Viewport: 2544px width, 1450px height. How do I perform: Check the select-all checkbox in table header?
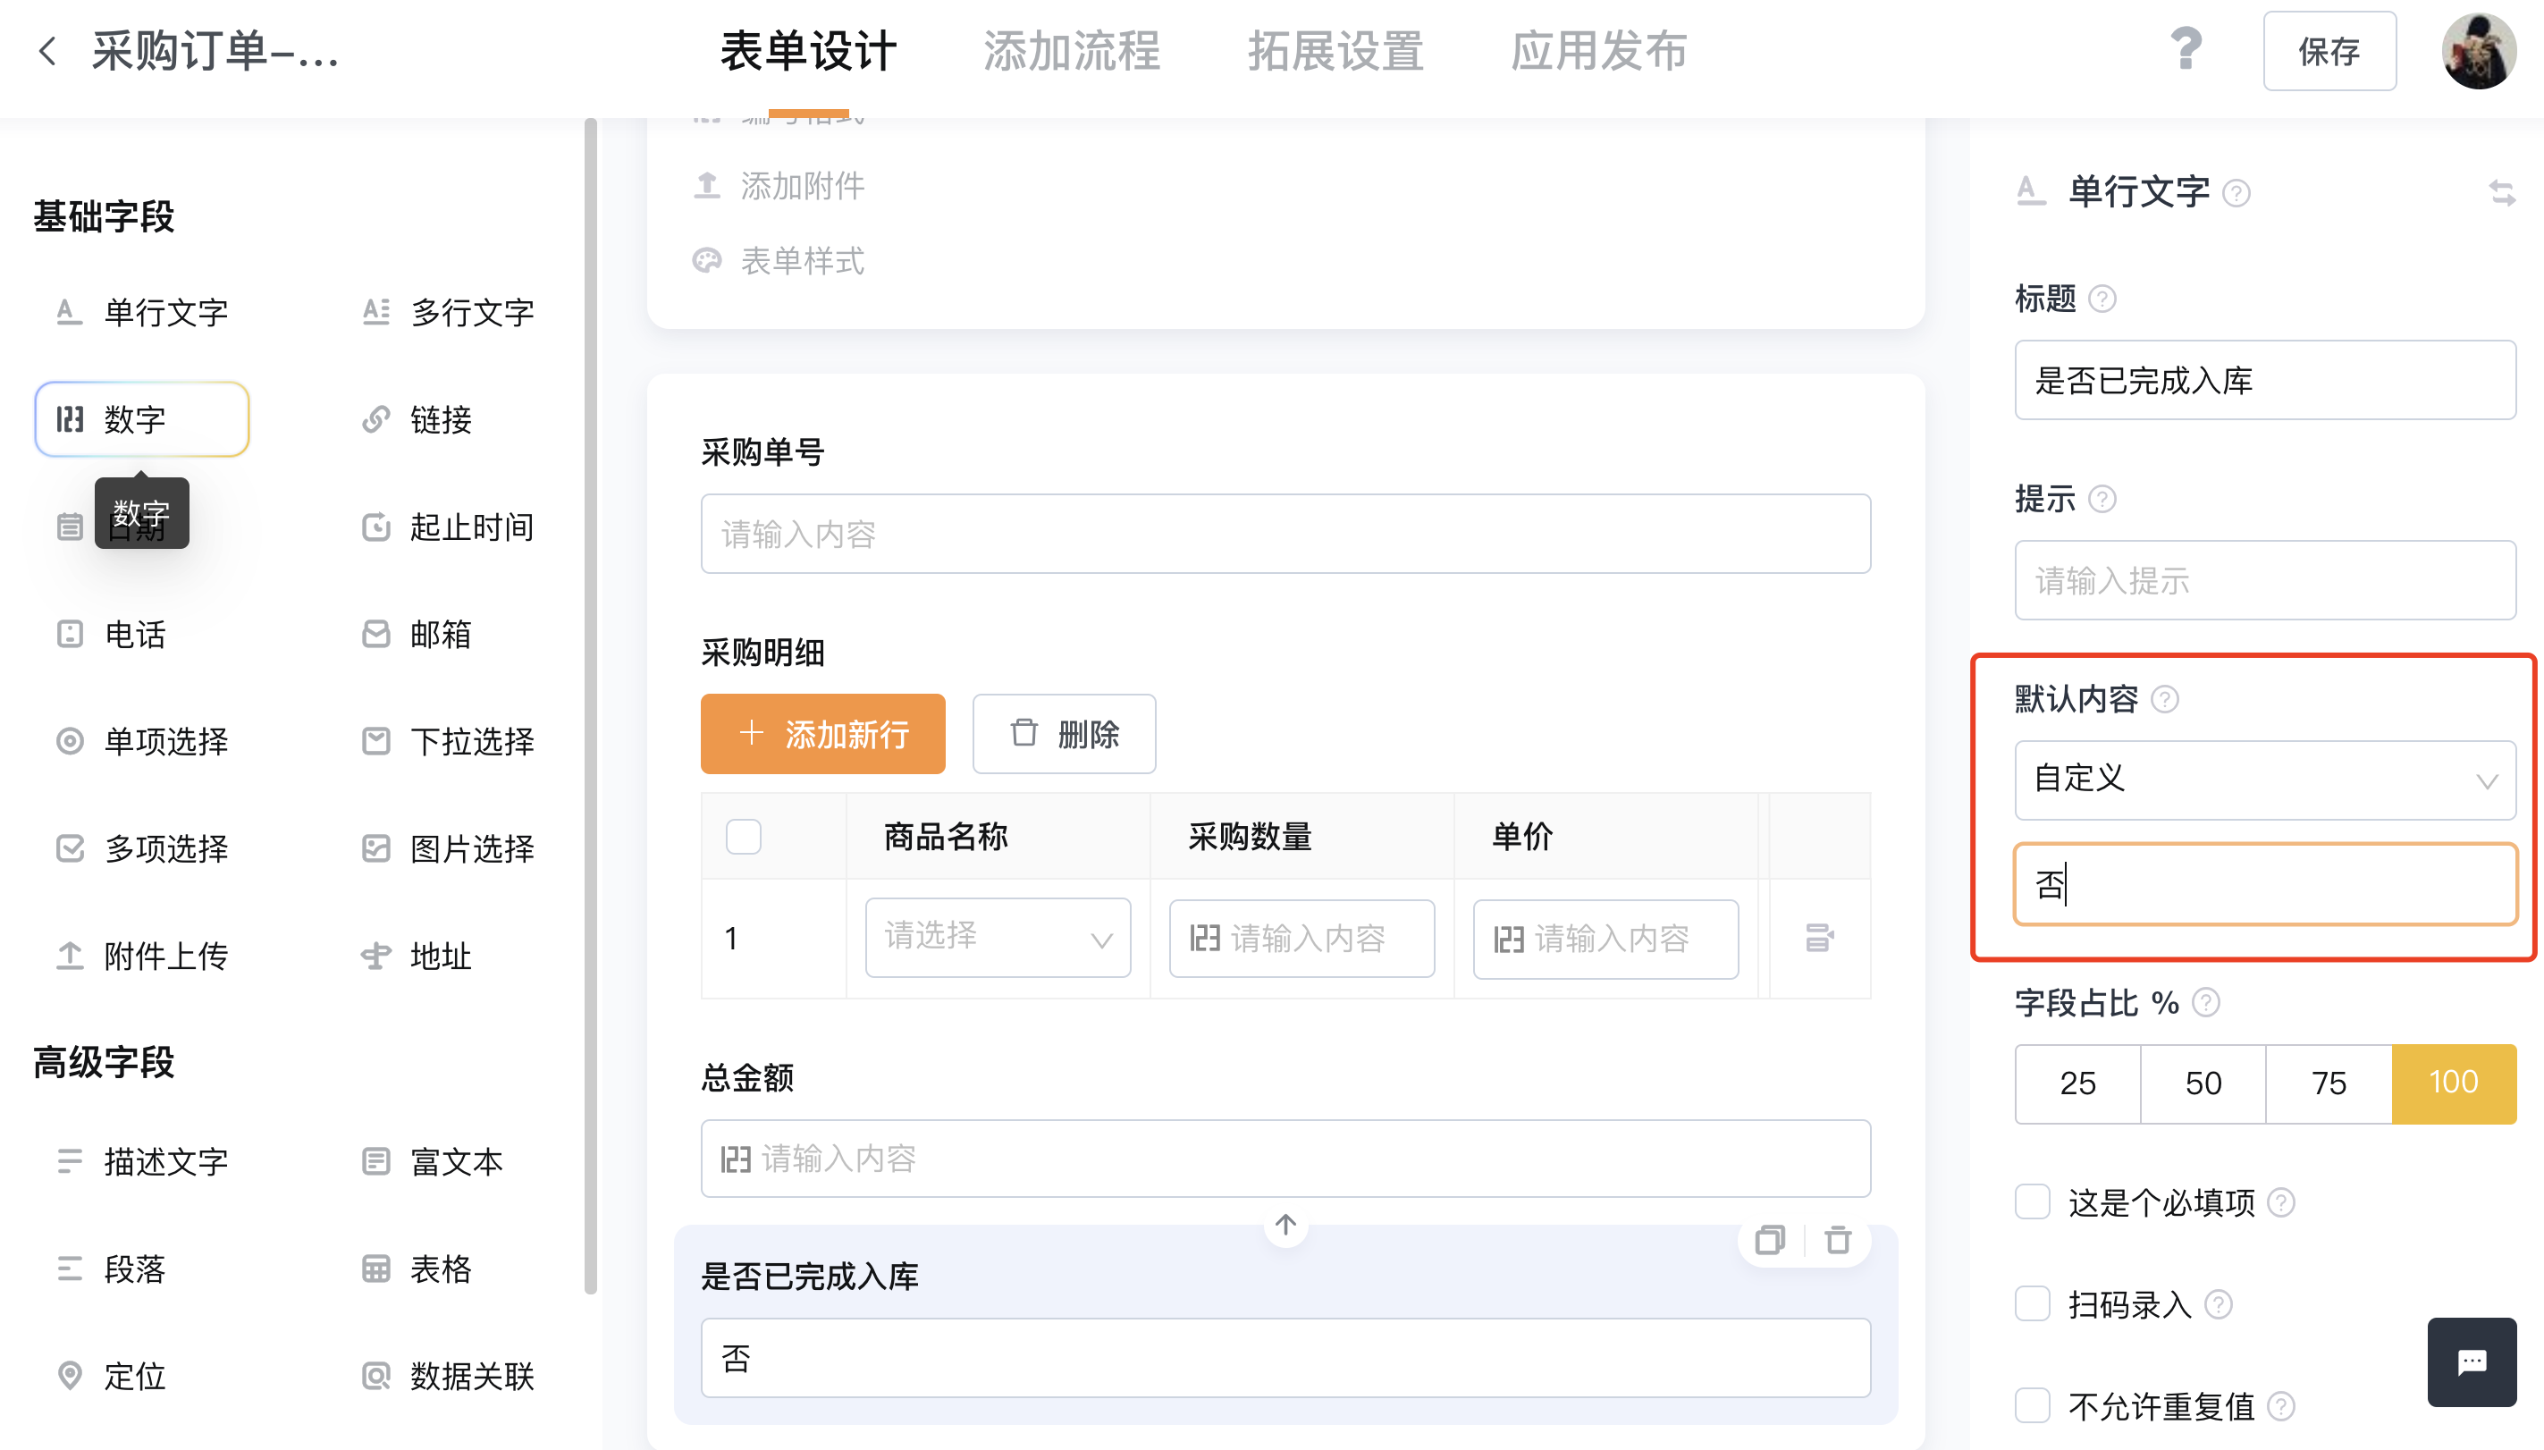tap(743, 837)
